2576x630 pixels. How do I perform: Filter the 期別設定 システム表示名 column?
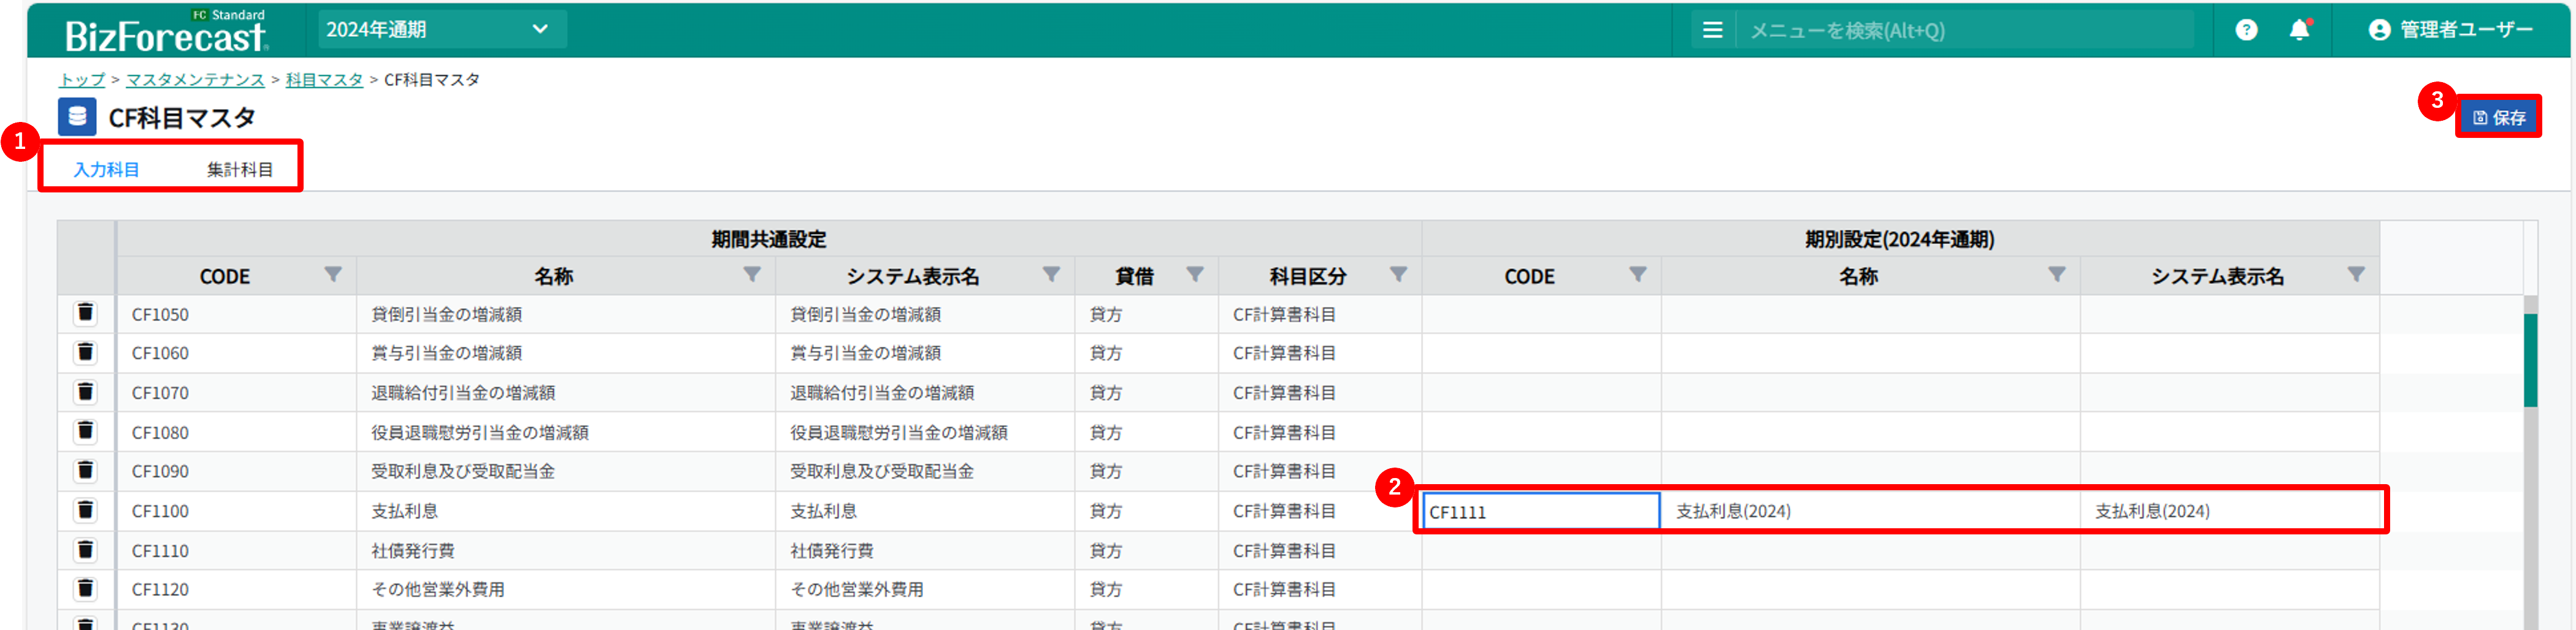2356,275
